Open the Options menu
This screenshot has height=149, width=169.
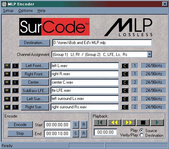(x=25, y=10)
